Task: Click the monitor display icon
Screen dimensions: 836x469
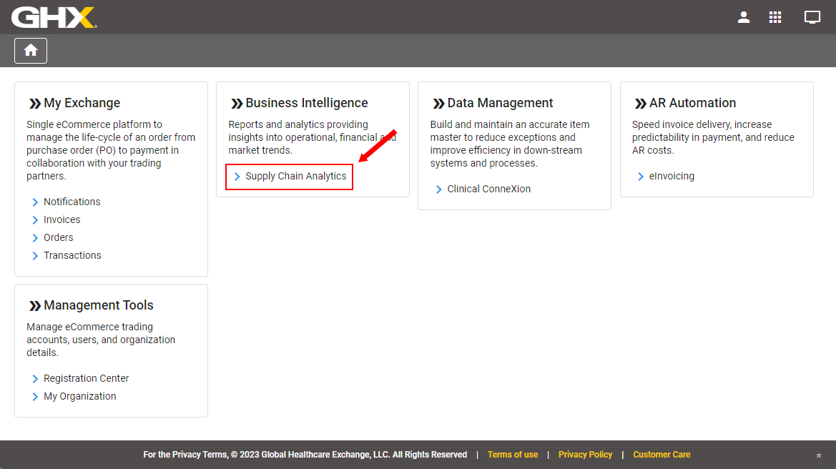Action: tap(812, 18)
